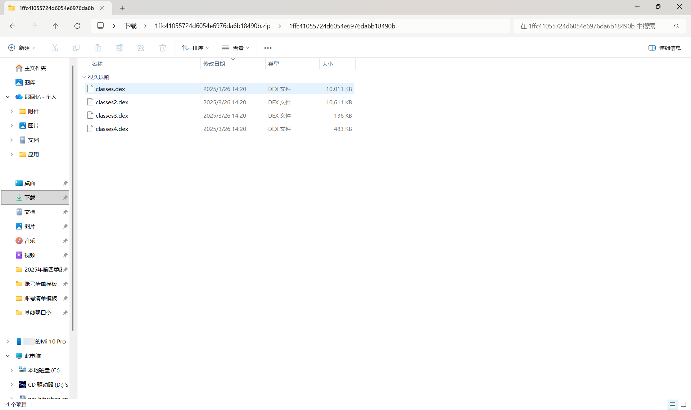691x410 pixels.
Task: Navigate to 下载 in the address breadcrumb
Action: pyautogui.click(x=130, y=26)
